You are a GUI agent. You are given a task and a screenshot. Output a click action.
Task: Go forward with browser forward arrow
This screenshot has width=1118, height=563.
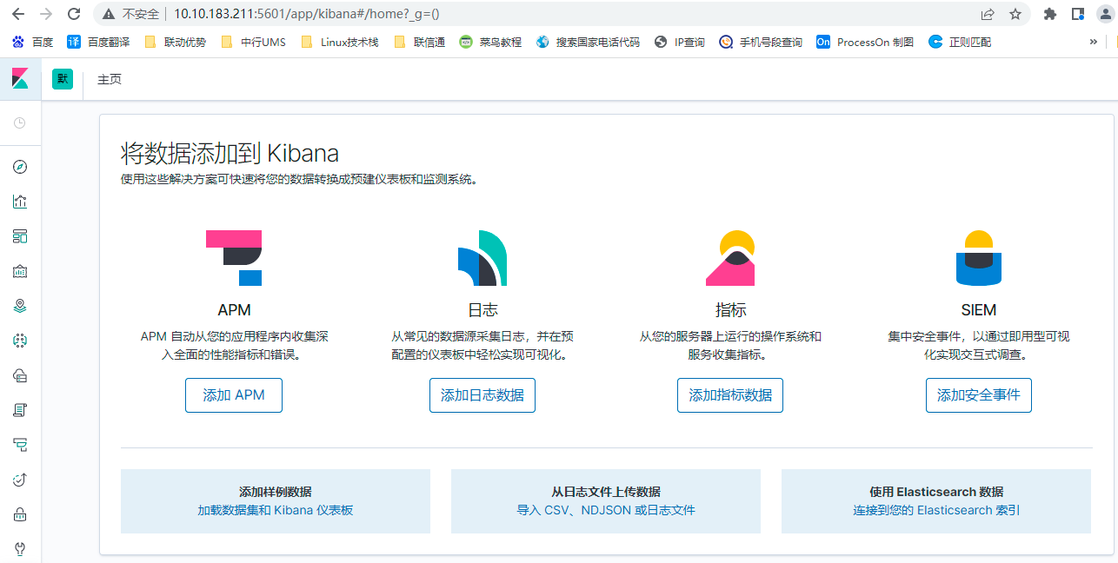point(46,14)
